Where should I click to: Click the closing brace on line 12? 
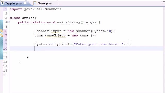[x=27, y=57]
